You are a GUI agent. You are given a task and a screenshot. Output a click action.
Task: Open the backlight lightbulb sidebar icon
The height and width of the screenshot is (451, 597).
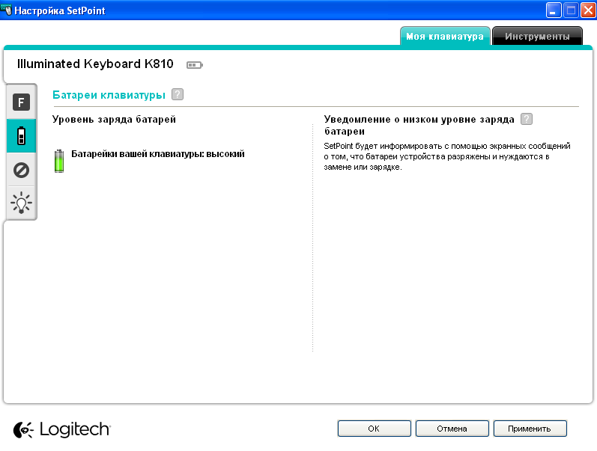tap(21, 203)
